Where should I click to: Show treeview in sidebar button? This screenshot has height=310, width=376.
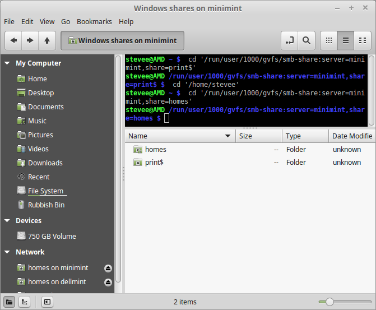tap(24, 302)
